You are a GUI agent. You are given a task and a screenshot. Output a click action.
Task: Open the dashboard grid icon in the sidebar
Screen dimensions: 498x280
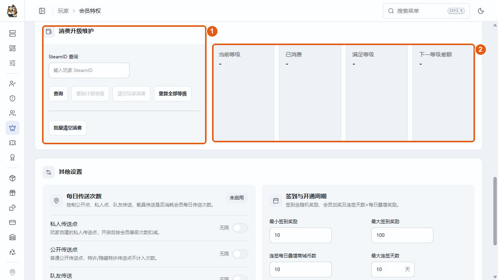12,48
